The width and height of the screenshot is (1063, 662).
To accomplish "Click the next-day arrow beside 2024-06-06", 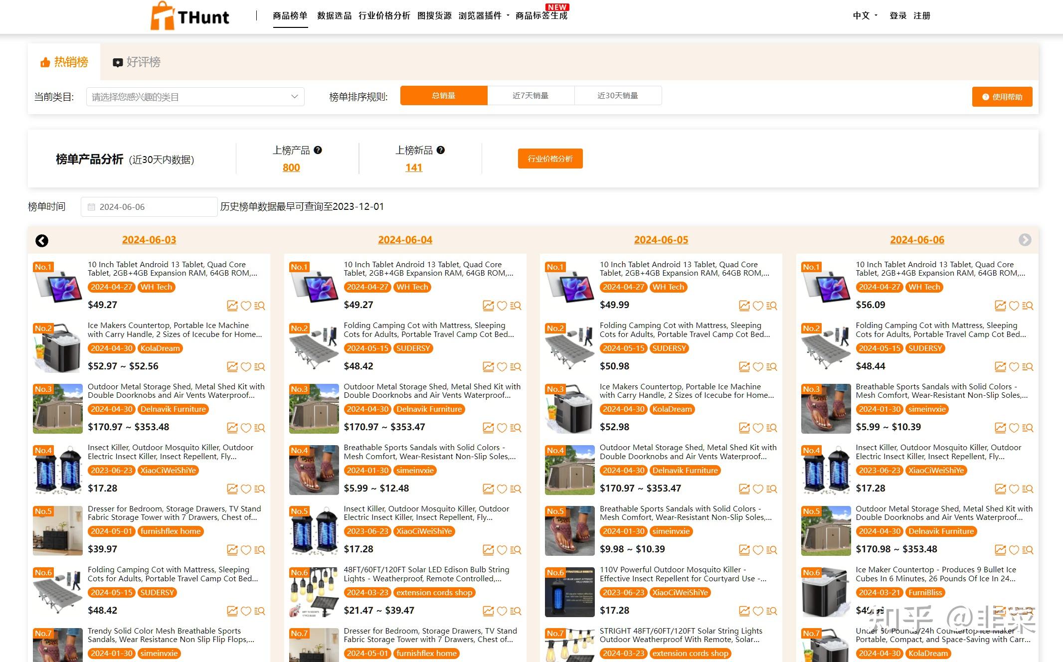I will [1026, 241].
